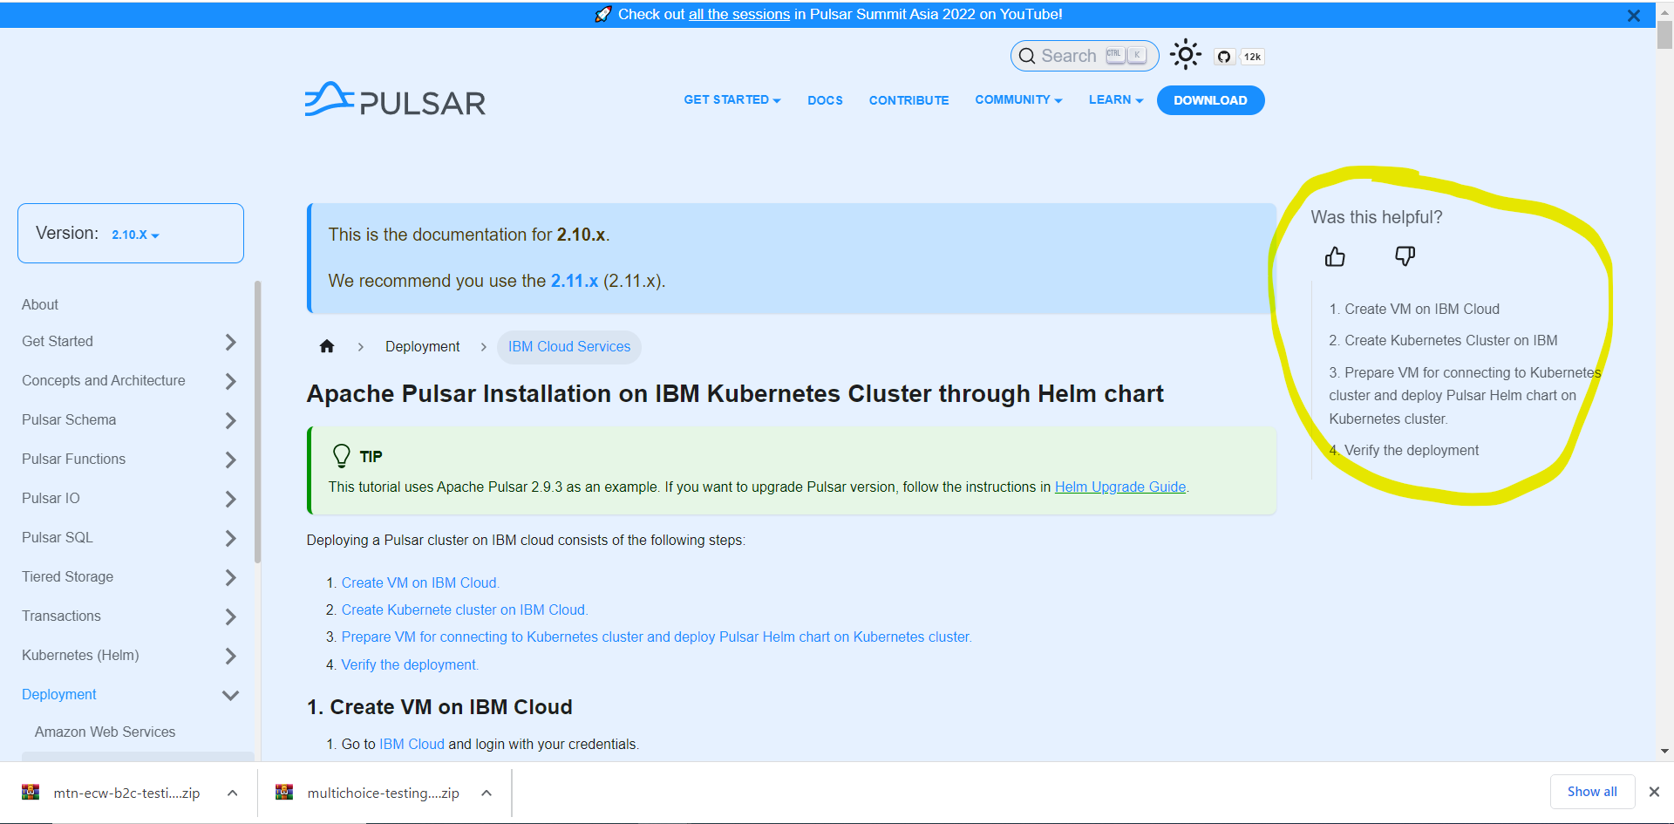
Task: Click the multichoice-testing zip file icon
Action: click(284, 792)
